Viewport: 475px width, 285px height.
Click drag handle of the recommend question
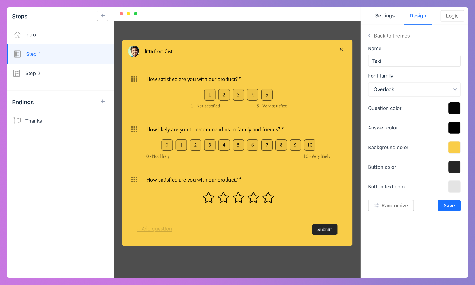[x=134, y=129]
